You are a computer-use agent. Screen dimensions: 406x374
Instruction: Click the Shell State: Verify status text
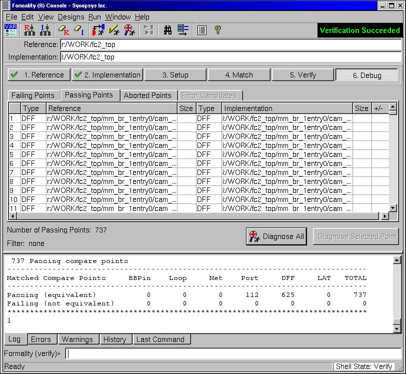click(x=364, y=366)
